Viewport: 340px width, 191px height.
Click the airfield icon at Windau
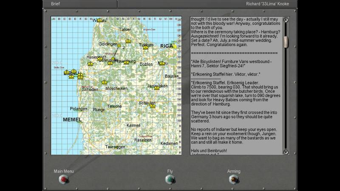point(99,20)
